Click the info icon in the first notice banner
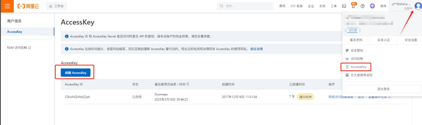 (x=67, y=37)
